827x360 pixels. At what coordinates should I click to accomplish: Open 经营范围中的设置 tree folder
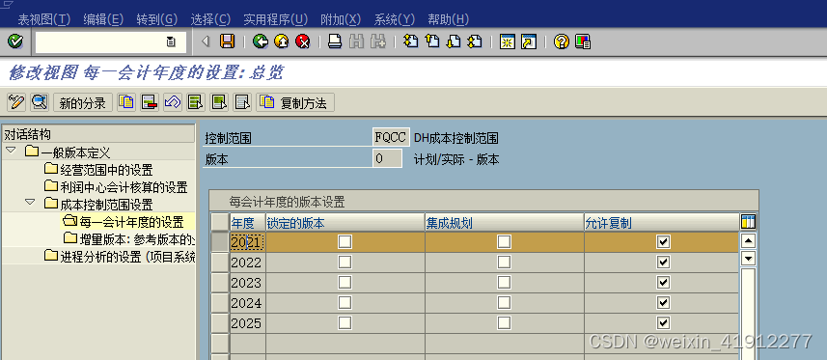coord(98,170)
